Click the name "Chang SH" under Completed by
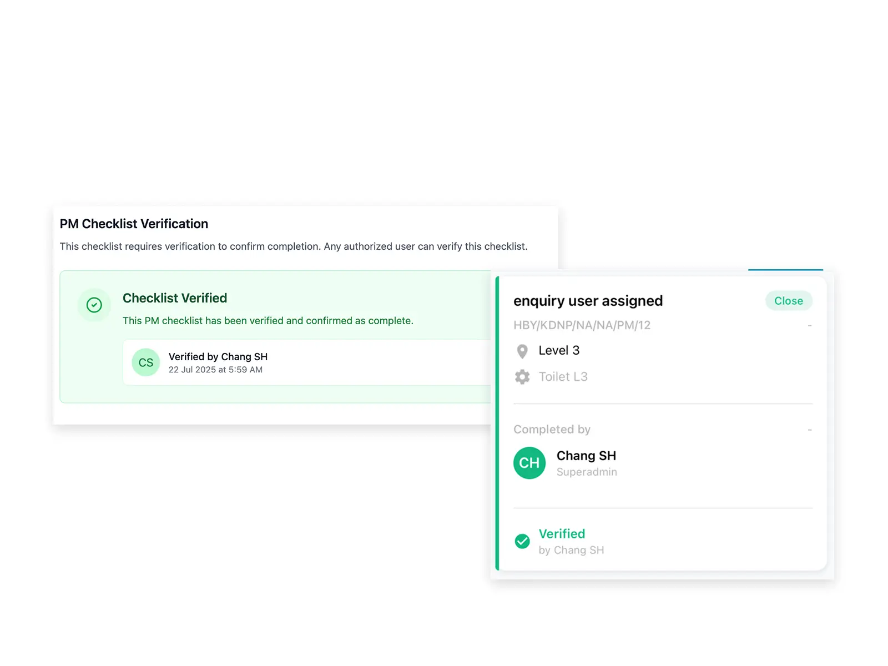The height and width of the screenshot is (666, 888). point(586,456)
